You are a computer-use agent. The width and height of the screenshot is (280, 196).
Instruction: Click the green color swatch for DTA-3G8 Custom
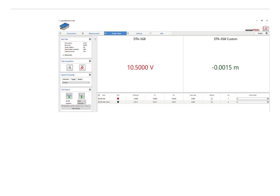coord(118,102)
